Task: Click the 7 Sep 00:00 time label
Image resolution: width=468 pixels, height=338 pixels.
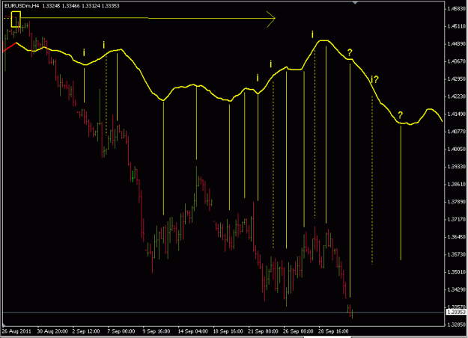Action: click(121, 331)
